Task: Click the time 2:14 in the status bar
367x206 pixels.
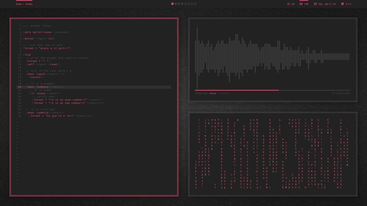Action: click(348, 4)
